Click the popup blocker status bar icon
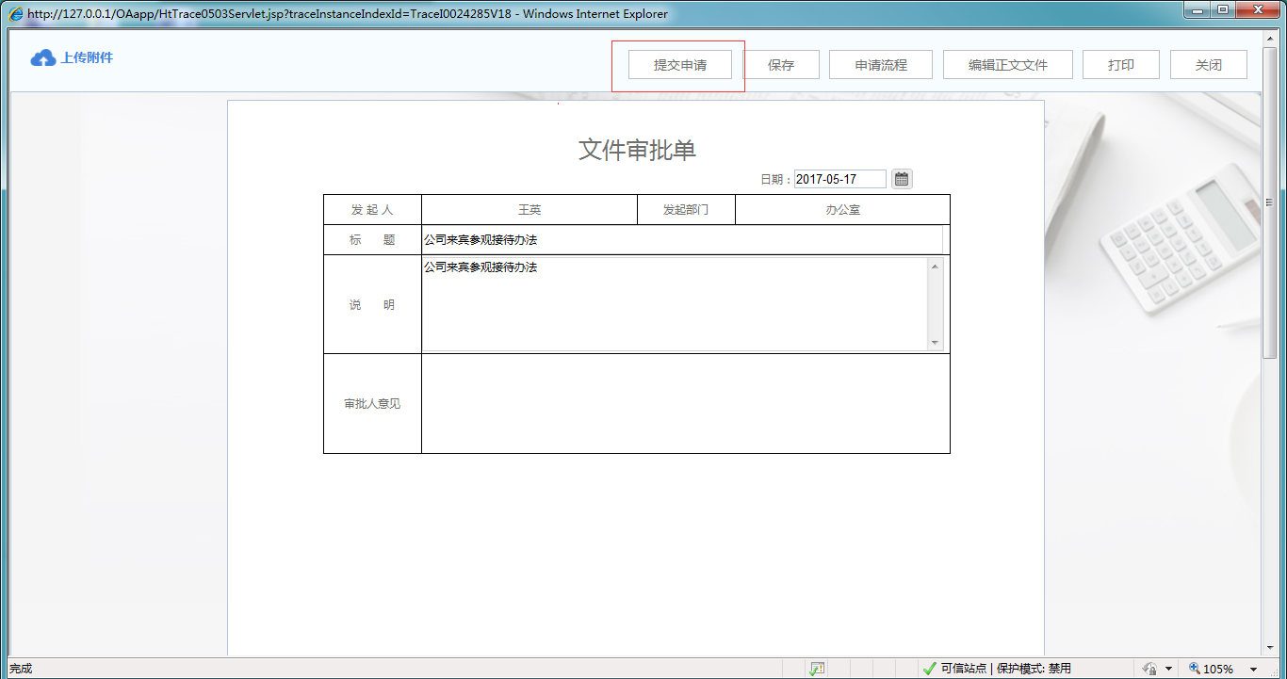Screen dimensions: 1287x679 click(817, 669)
